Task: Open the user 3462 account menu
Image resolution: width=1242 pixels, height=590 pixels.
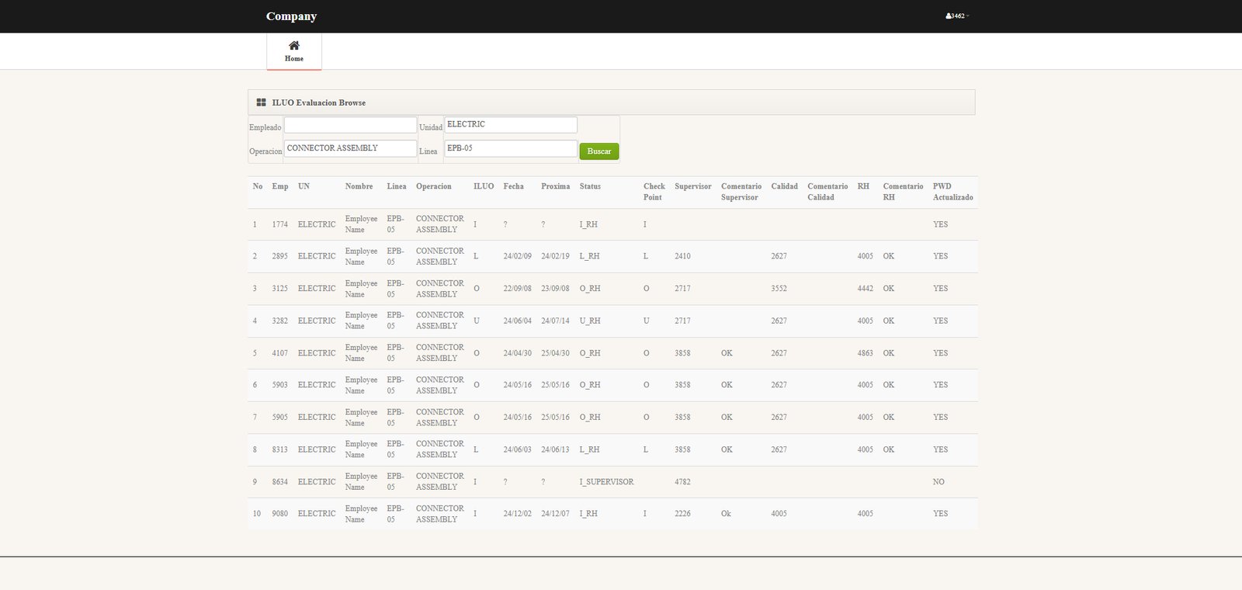Action: tap(957, 16)
